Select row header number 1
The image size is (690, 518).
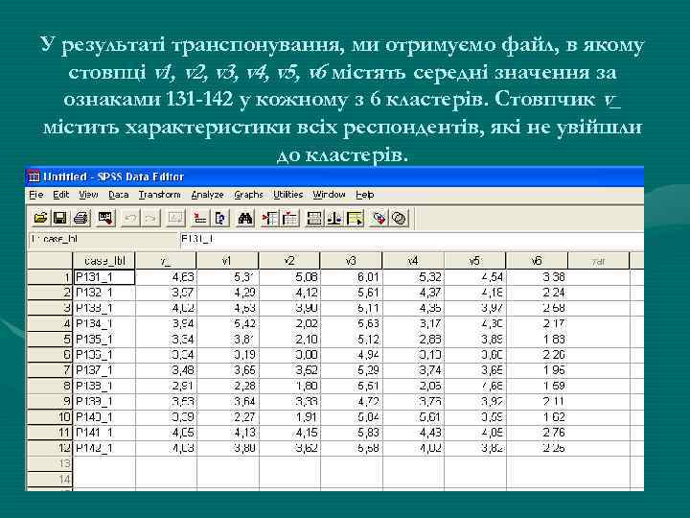tap(50, 277)
